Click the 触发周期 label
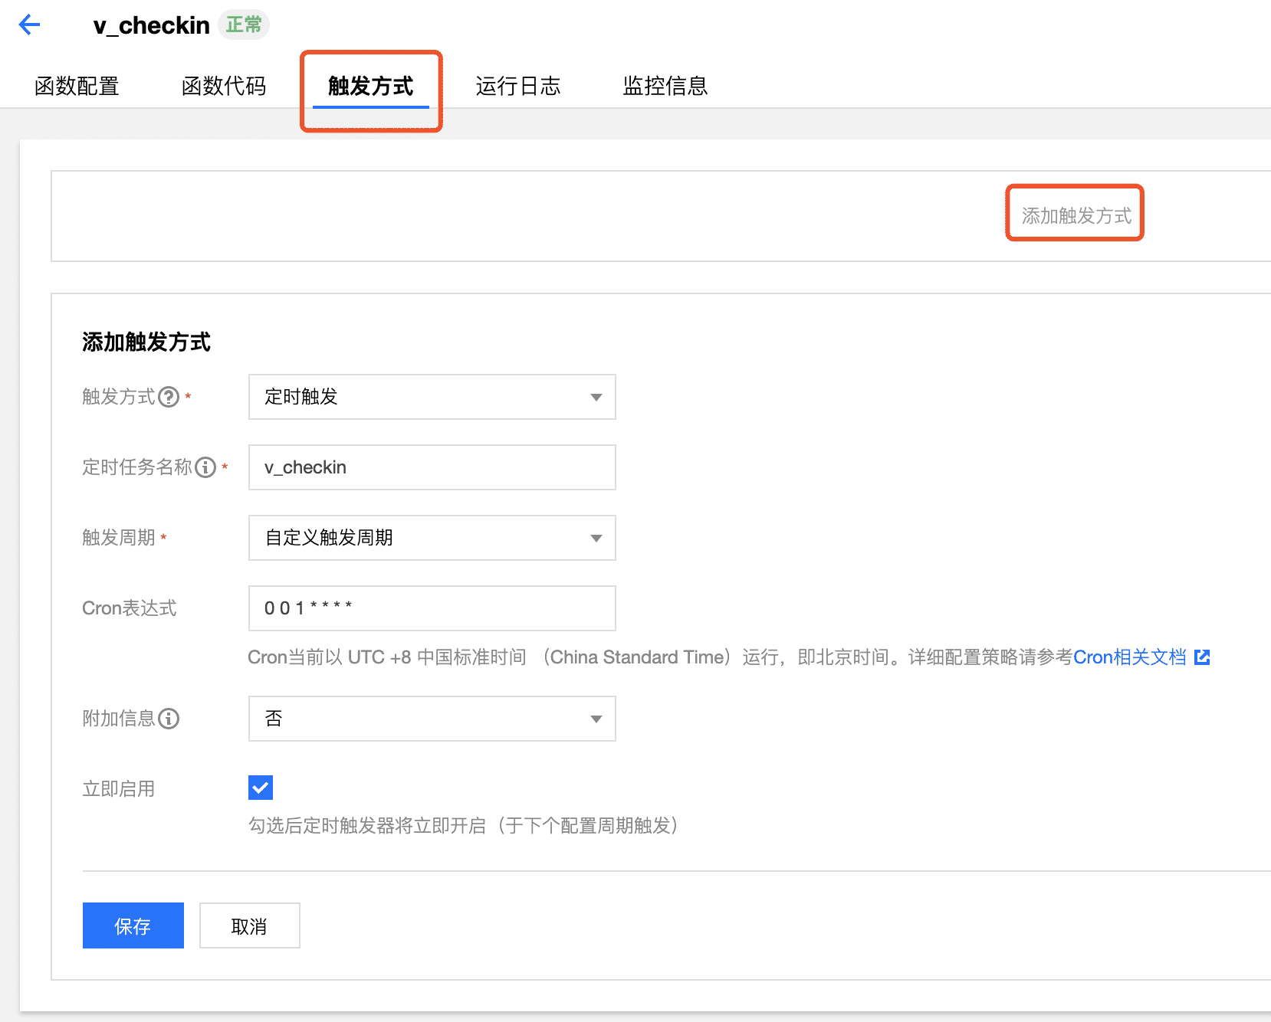Screen dimensions: 1271x1022 click(x=119, y=538)
